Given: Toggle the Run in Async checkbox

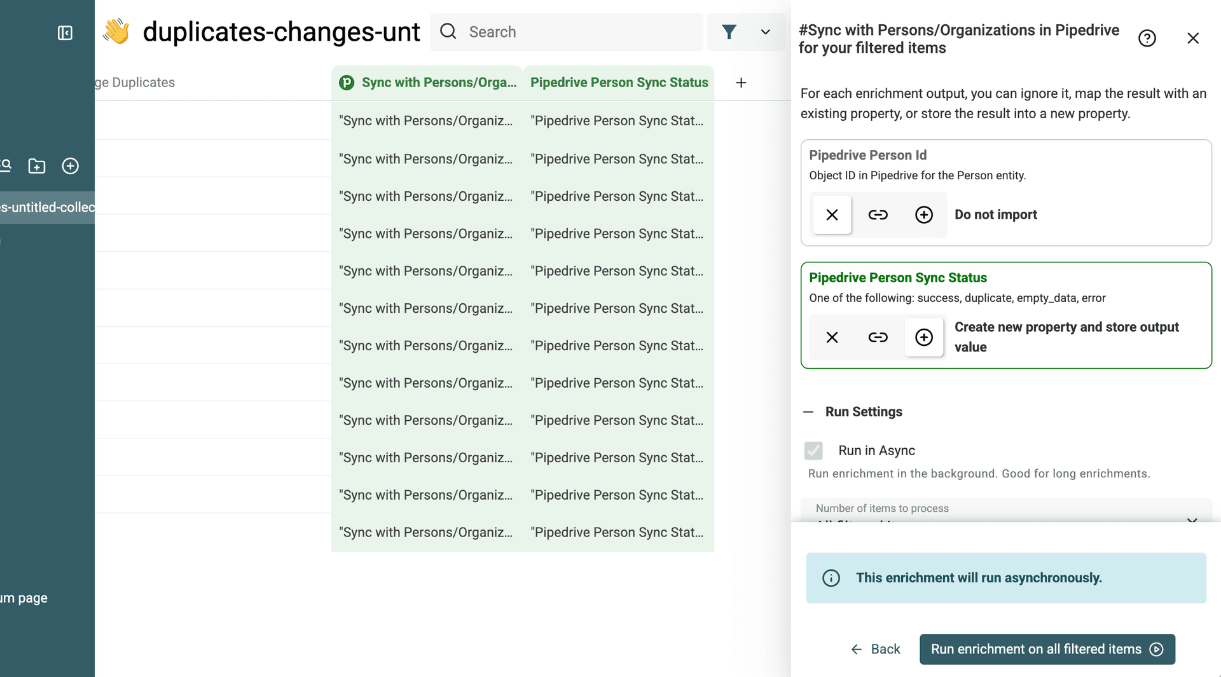Looking at the screenshot, I should [813, 451].
